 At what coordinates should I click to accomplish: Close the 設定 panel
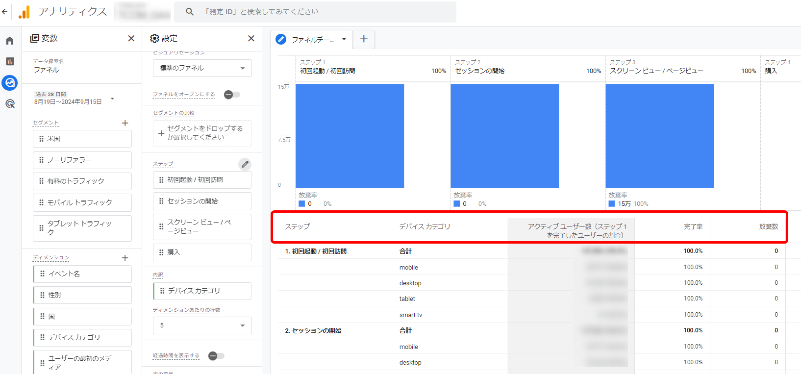click(251, 38)
